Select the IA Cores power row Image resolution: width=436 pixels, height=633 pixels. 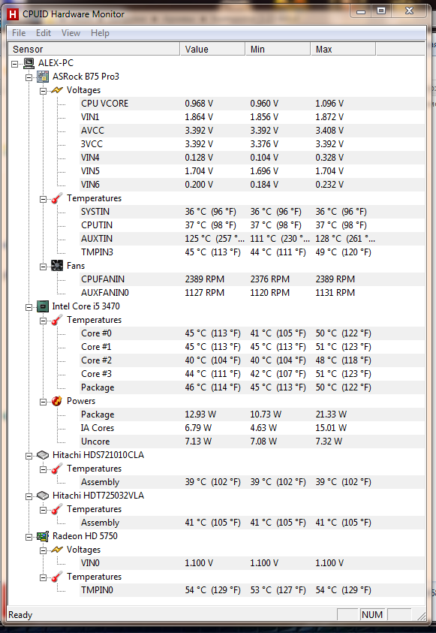pos(252,428)
